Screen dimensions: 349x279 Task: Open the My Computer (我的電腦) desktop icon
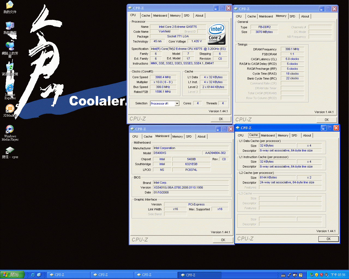coord(10,26)
